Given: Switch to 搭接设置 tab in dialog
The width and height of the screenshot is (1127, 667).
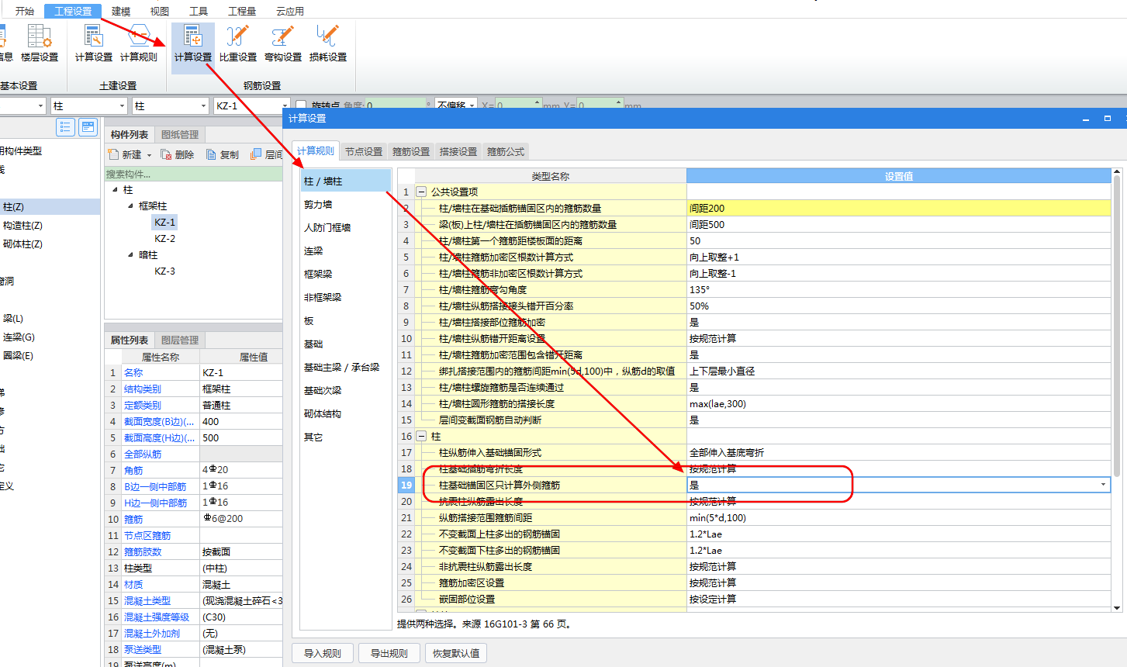Looking at the screenshot, I should pos(458,152).
